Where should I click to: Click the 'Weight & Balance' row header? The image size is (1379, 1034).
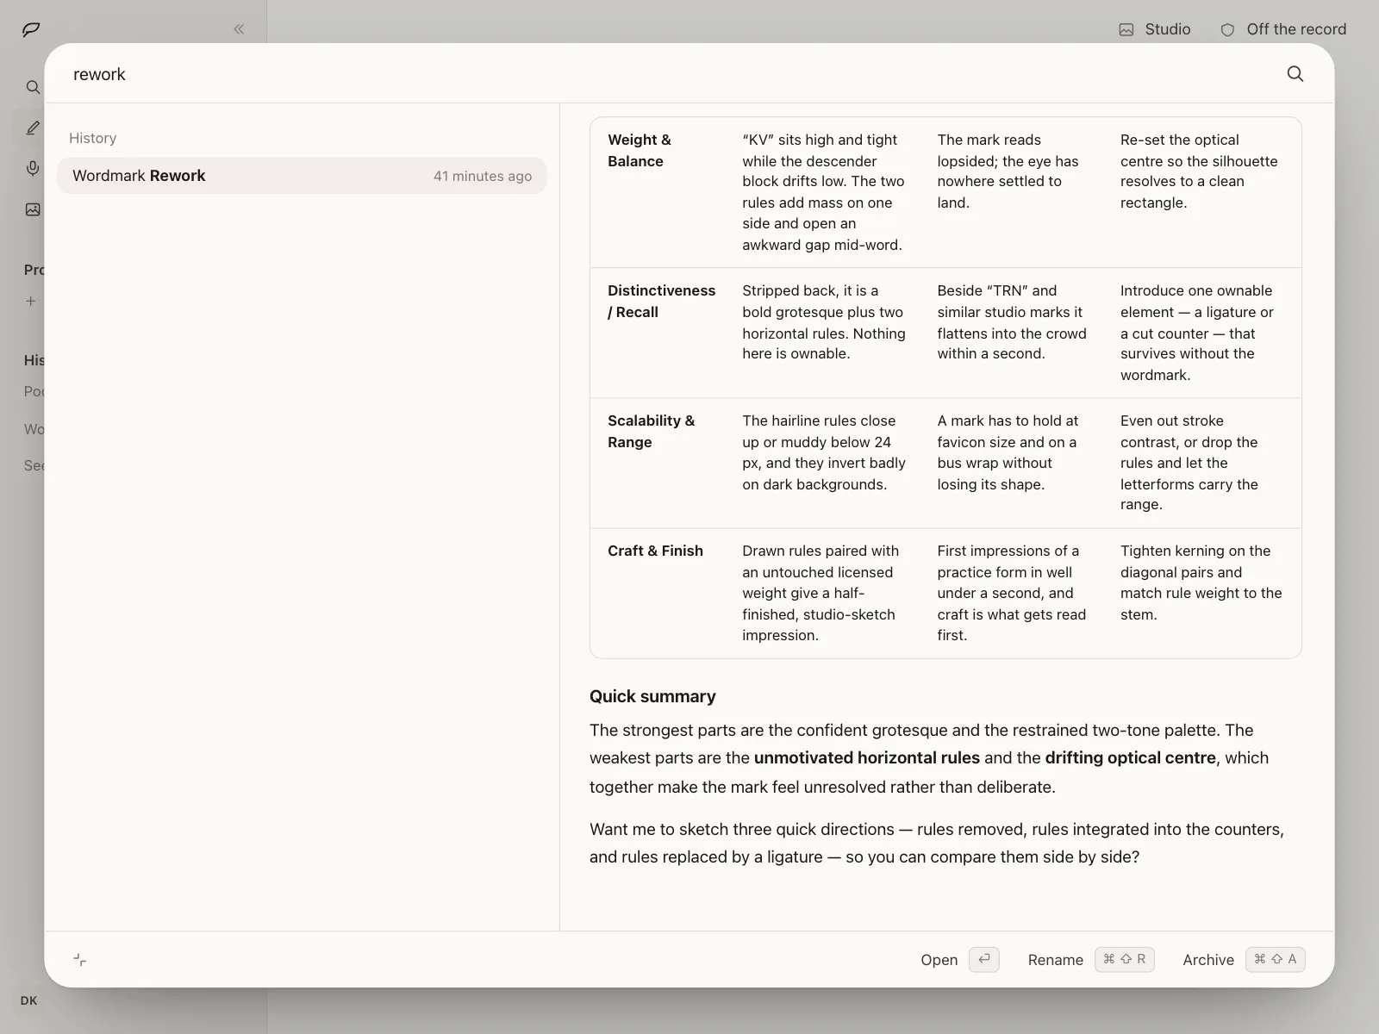tap(640, 150)
